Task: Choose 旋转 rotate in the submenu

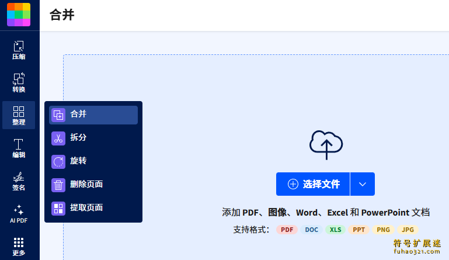Action: (x=93, y=162)
